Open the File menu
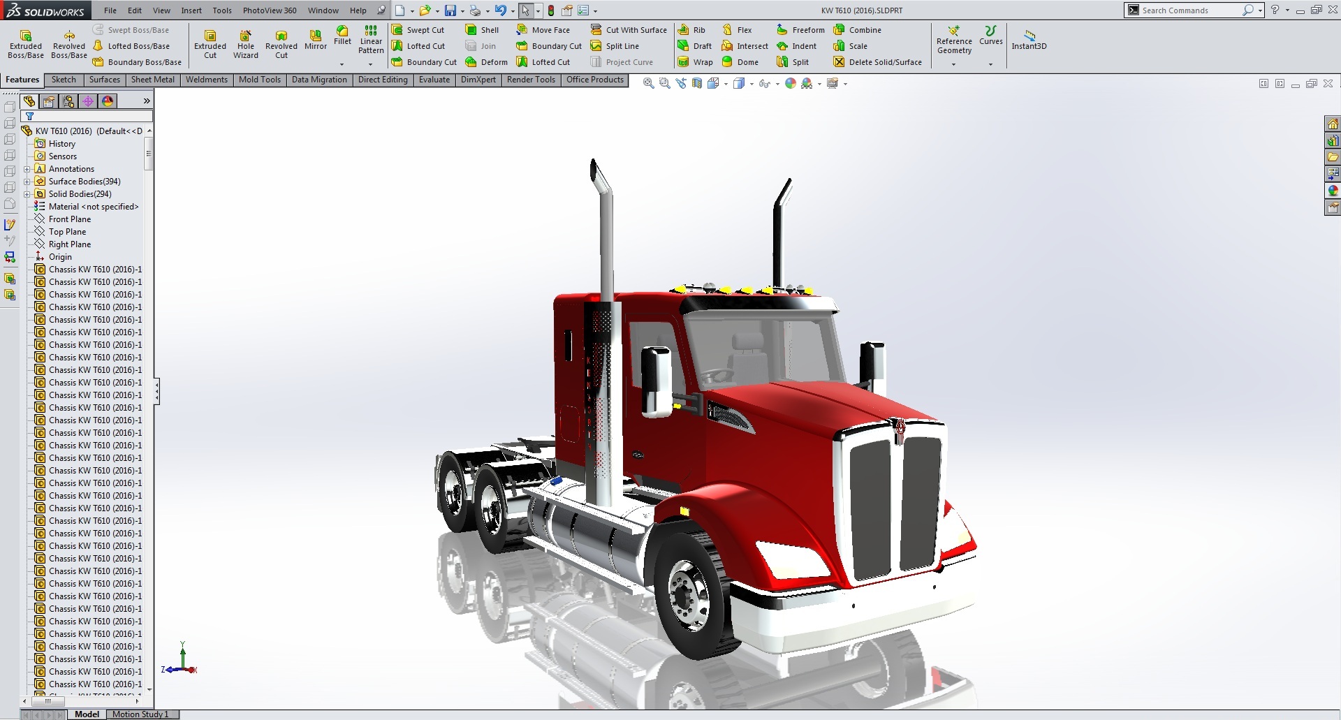 pos(110,10)
